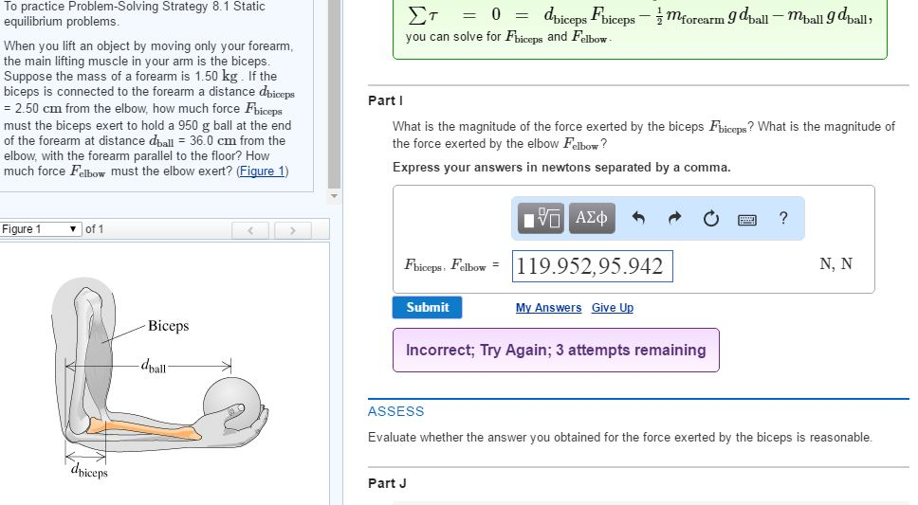Image resolution: width=918 pixels, height=505 pixels.
Task: Click 'To practice Problem-Solving Strategy 8.1' text
Action: click(134, 14)
